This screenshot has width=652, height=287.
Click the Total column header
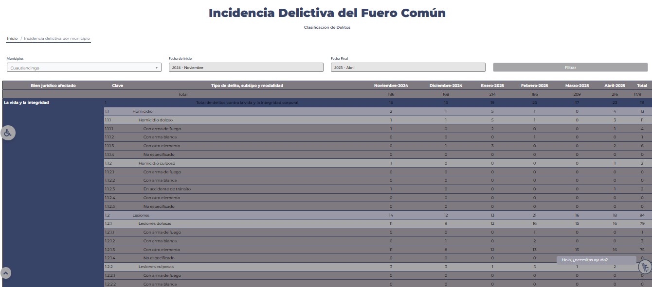[x=642, y=85]
